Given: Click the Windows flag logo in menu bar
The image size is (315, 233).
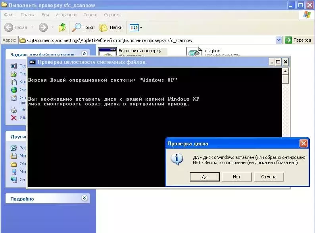Looking at the screenshot, I should [x=307, y=15].
